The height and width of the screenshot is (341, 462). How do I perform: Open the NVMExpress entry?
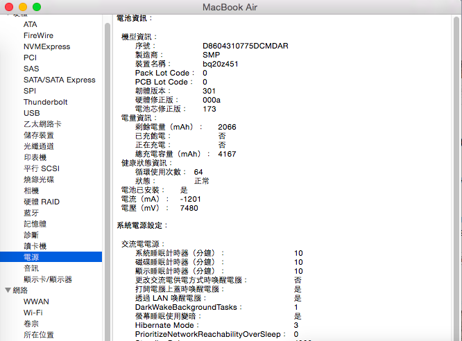[46, 46]
